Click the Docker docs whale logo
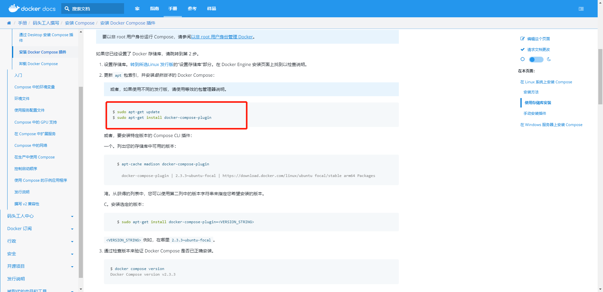 click(x=14, y=8)
